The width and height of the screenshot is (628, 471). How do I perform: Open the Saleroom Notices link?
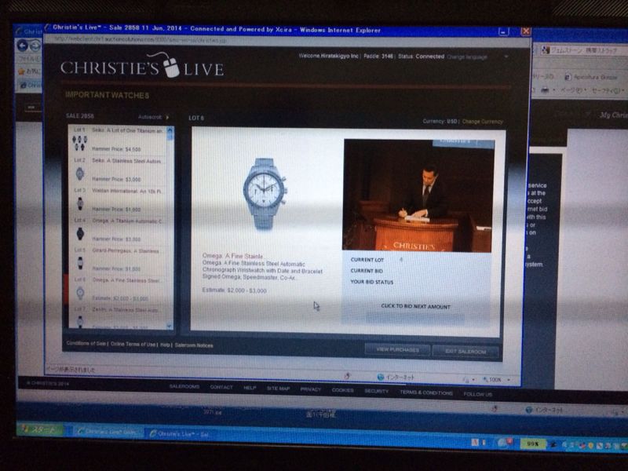(x=194, y=345)
